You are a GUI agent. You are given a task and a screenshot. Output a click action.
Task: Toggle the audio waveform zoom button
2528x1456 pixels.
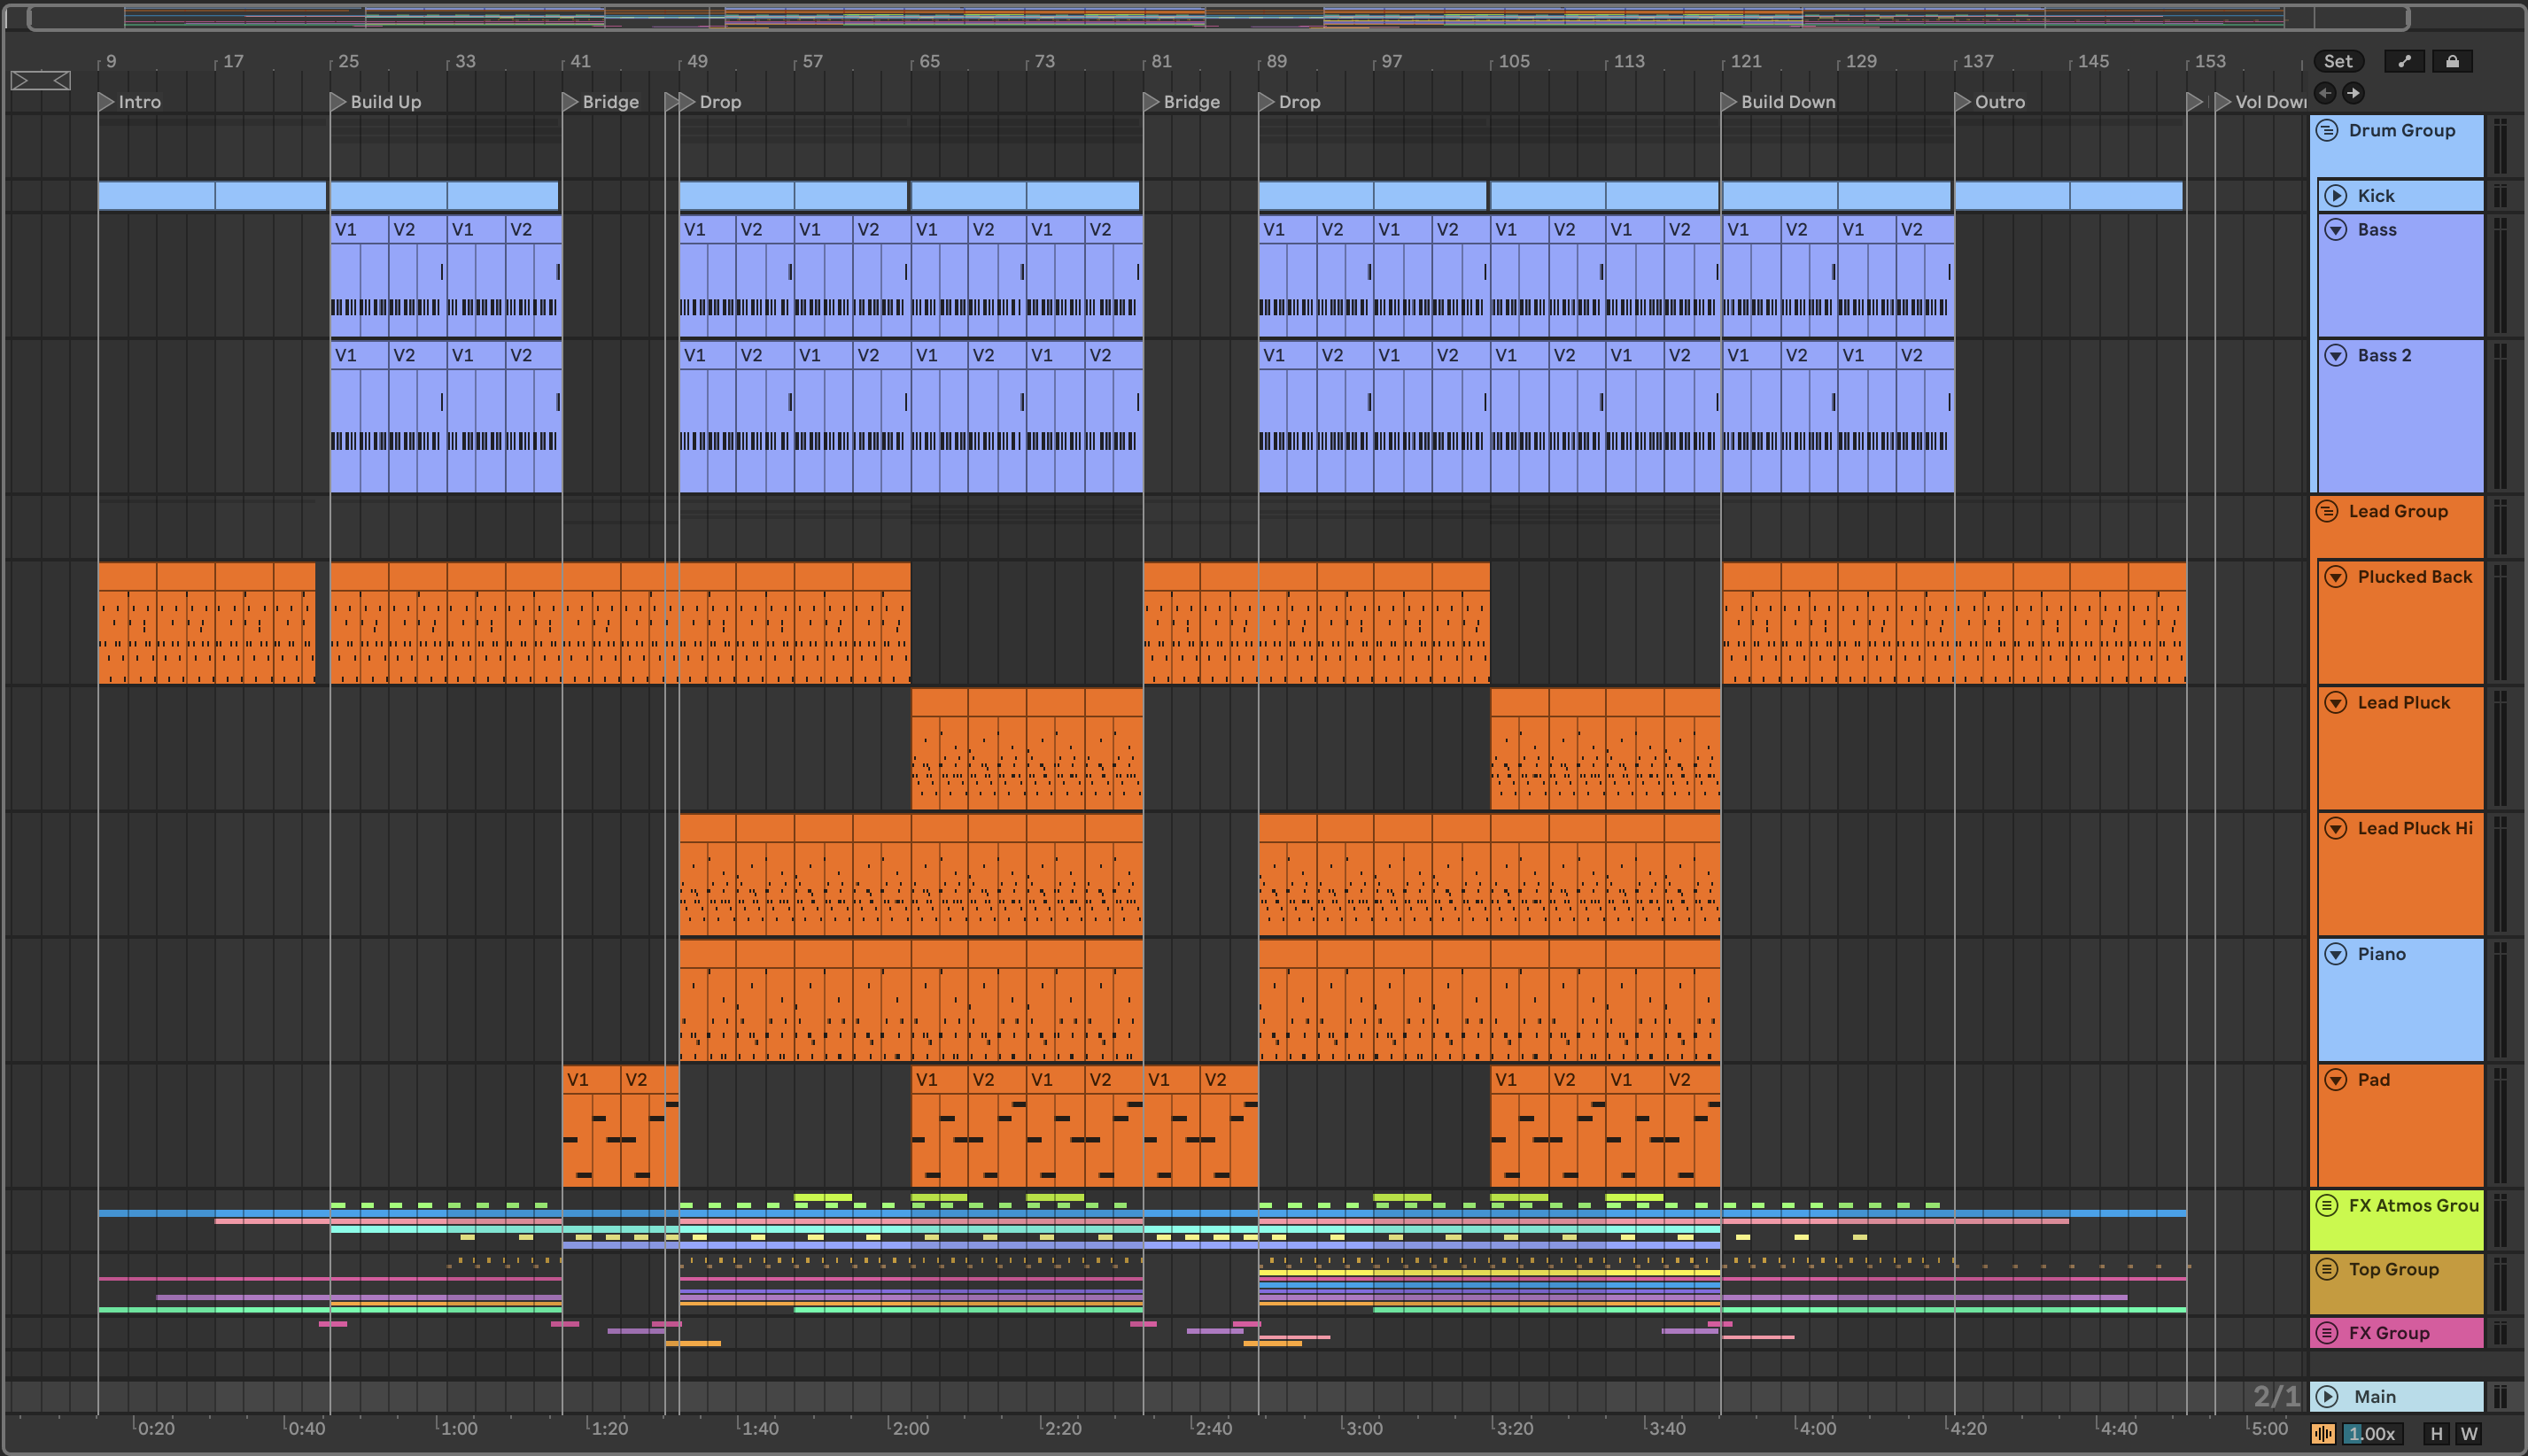point(2323,1433)
